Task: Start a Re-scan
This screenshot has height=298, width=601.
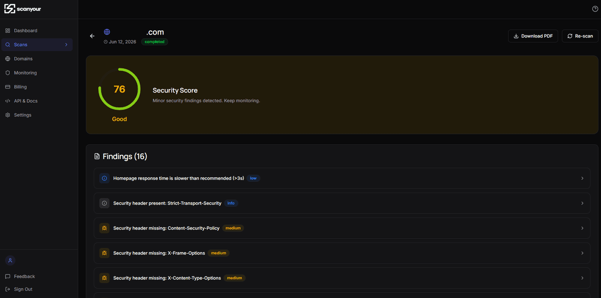Action: (580, 36)
